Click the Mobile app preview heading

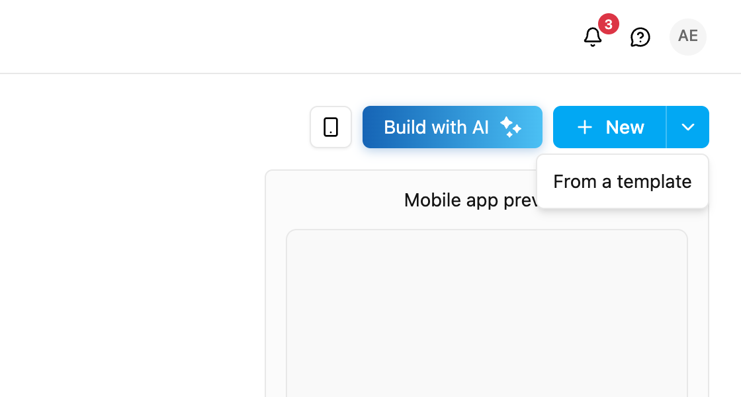pos(470,200)
